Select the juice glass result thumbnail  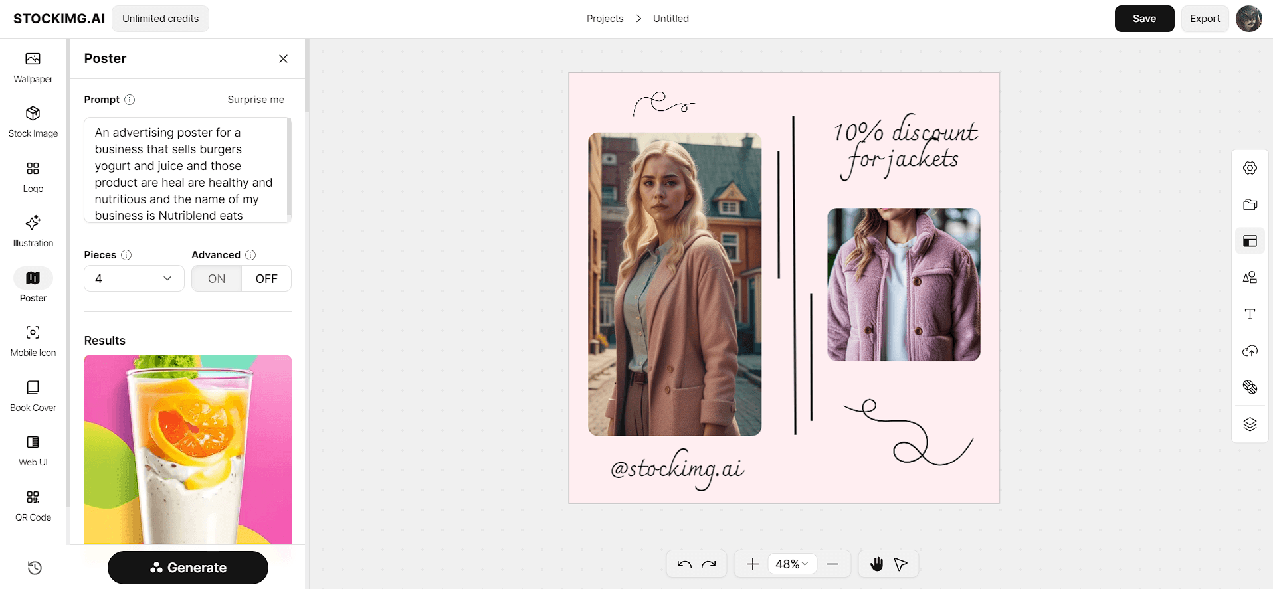[187, 450]
